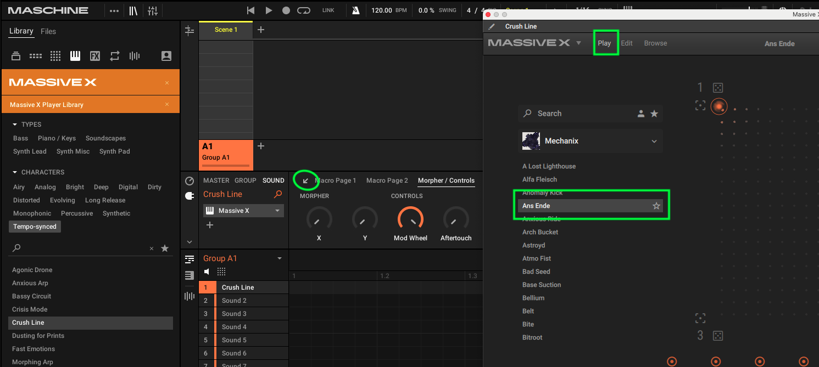The height and width of the screenshot is (367, 819).
Task: Add a new scene with plus
Action: 261,30
